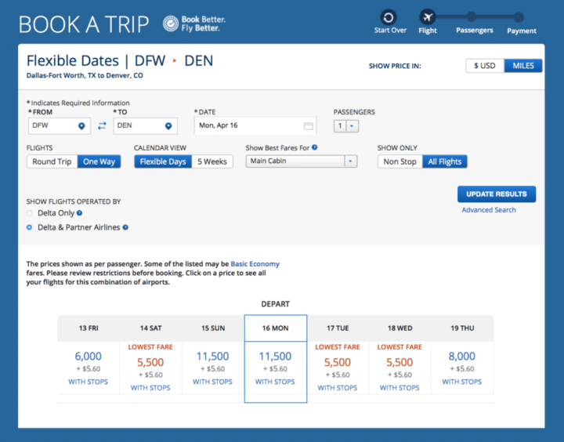Select Delta & Partner Airlines radio button
This screenshot has width=564, height=442.
click(30, 227)
